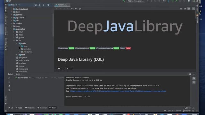This screenshot has height=115, width=205.
Task: Expand the basicdataset folder
Action: [11, 9]
